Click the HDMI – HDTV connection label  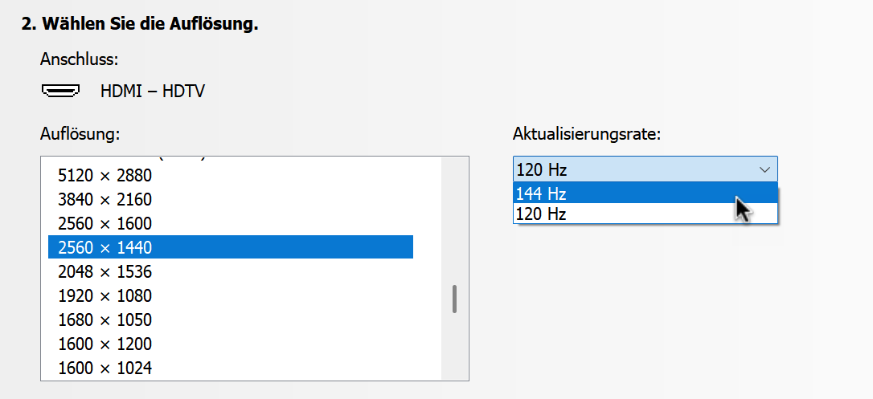coord(152,92)
